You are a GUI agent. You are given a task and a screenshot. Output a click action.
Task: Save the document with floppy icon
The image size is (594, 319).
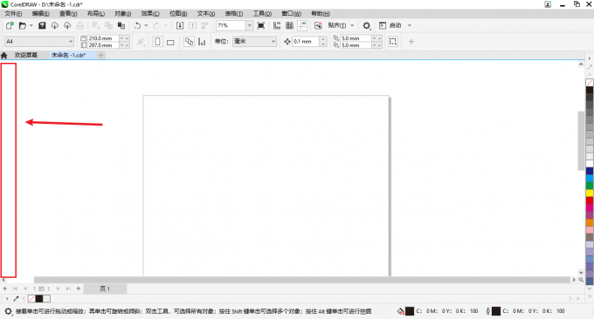click(42, 25)
